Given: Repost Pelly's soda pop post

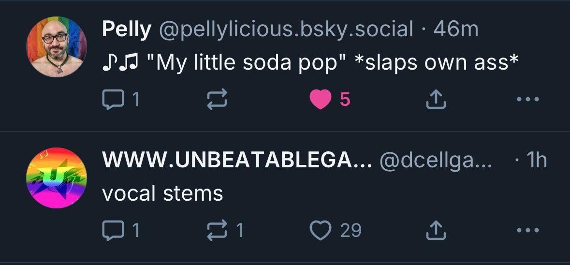Looking at the screenshot, I should coord(217,100).
